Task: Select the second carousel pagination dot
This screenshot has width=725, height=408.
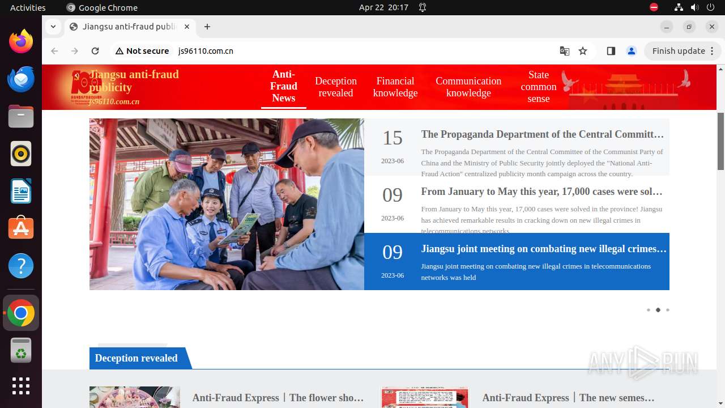Action: coord(658,310)
